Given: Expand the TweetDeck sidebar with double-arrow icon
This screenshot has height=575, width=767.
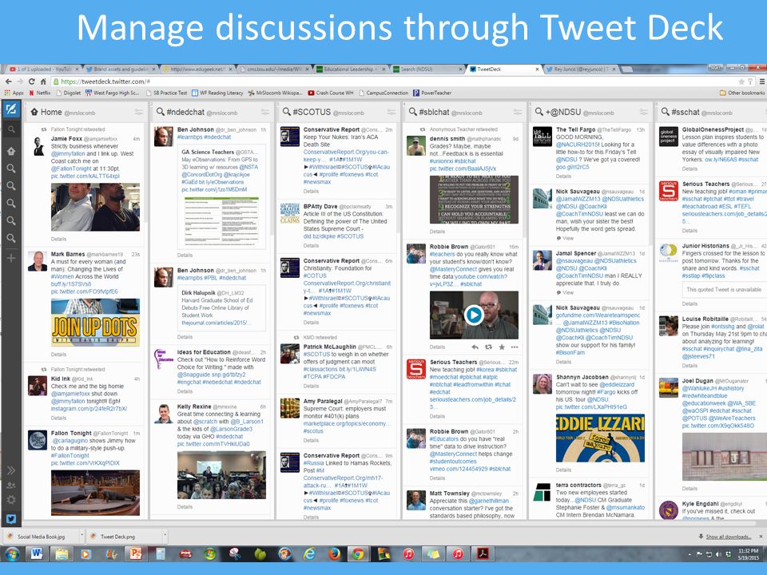Looking at the screenshot, I should click(x=10, y=470).
